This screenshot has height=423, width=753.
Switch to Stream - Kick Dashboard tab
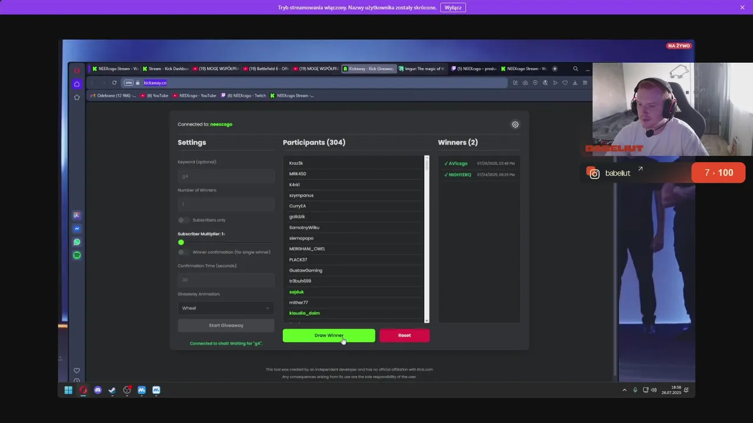point(165,69)
